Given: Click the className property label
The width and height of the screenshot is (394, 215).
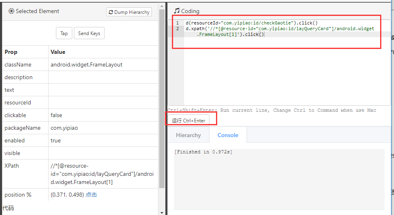Looking at the screenshot, I should point(18,64).
